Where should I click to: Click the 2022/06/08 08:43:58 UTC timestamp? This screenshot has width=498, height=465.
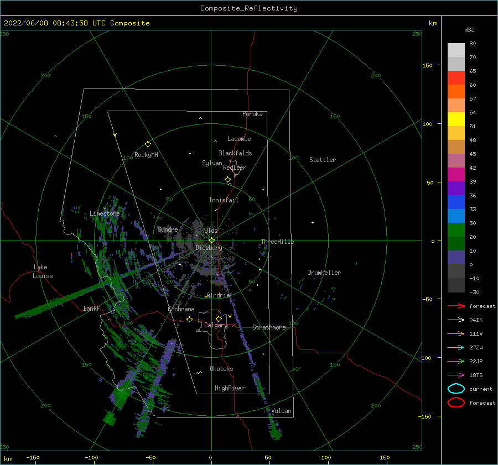[54, 23]
